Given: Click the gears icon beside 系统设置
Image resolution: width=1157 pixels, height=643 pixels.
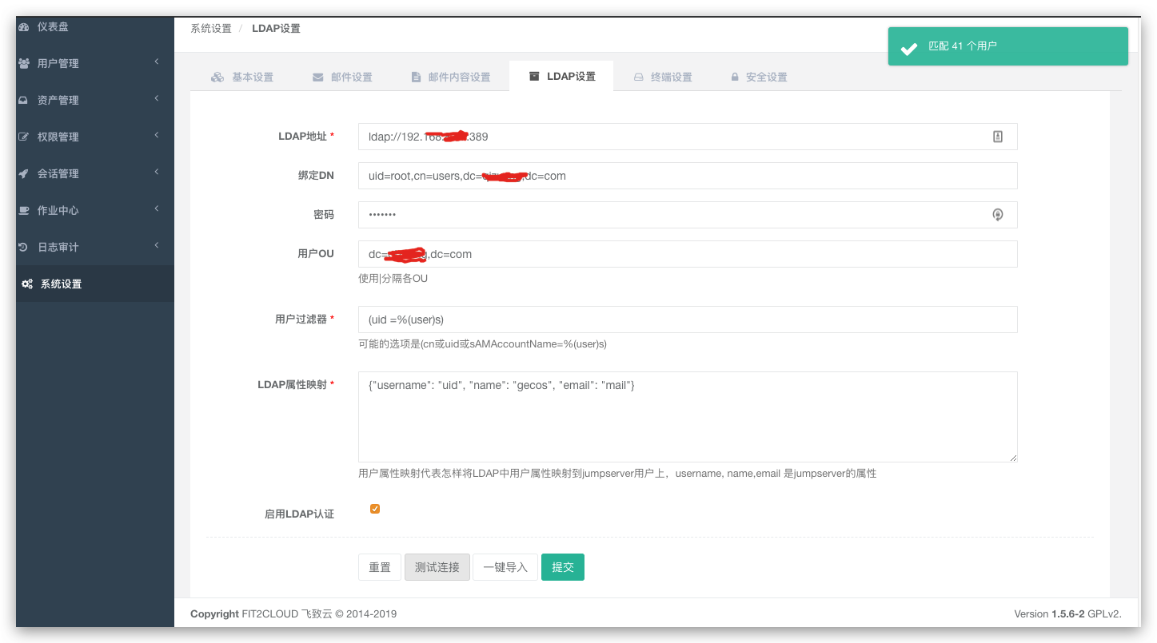Looking at the screenshot, I should (x=27, y=284).
